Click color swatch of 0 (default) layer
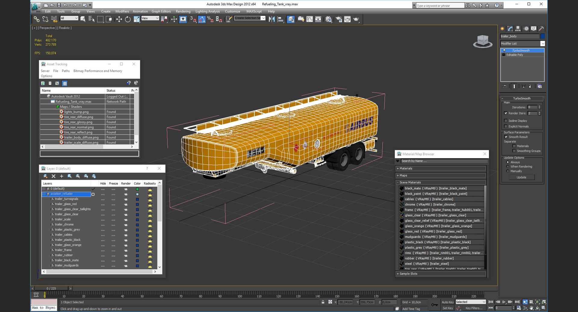The width and height of the screenshot is (578, 312). coord(137,189)
